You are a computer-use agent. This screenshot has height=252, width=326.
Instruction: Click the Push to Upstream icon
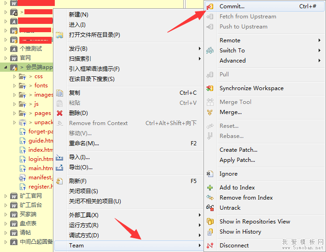pos(210,27)
